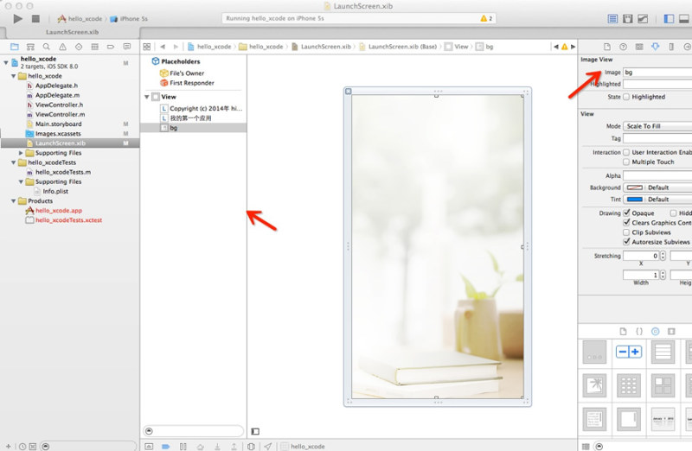
Task: Toggle the document outline button
Action: click(x=255, y=431)
